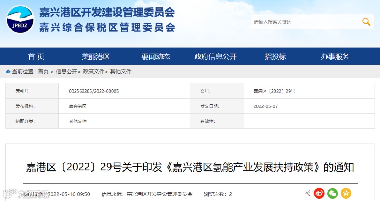The height and width of the screenshot is (201, 380).
Task: Click the 有效性 label cell
Action: [x=217, y=121]
